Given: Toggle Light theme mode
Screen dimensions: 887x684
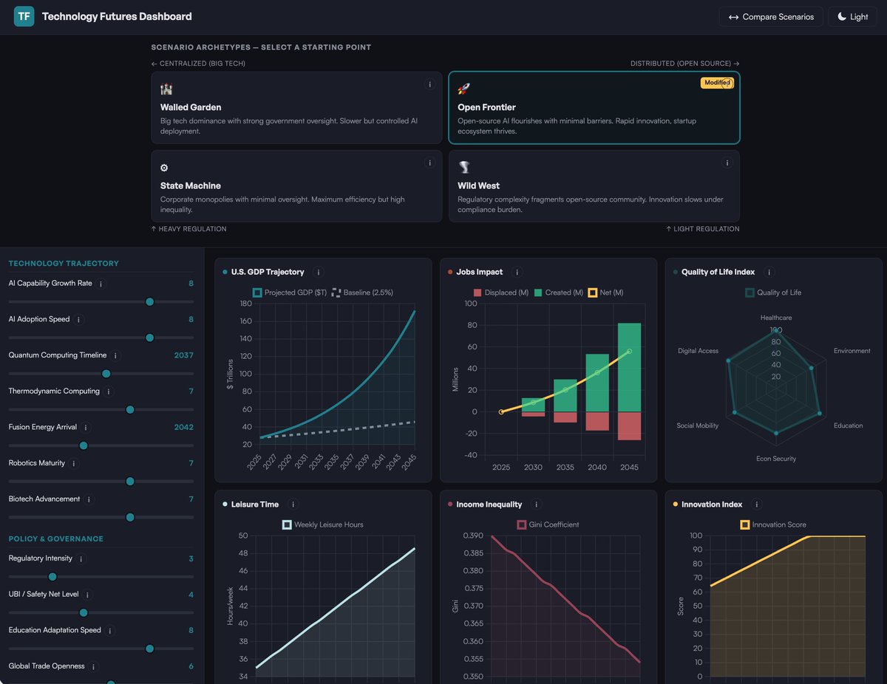Looking at the screenshot, I should pyautogui.click(x=852, y=17).
